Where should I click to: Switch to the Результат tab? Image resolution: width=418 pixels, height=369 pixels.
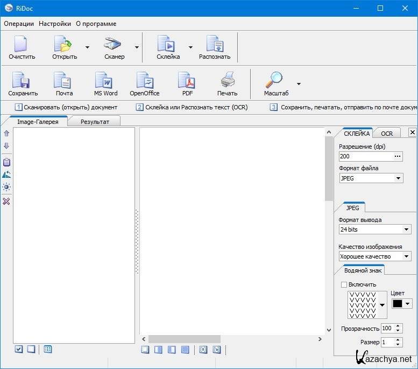point(95,122)
